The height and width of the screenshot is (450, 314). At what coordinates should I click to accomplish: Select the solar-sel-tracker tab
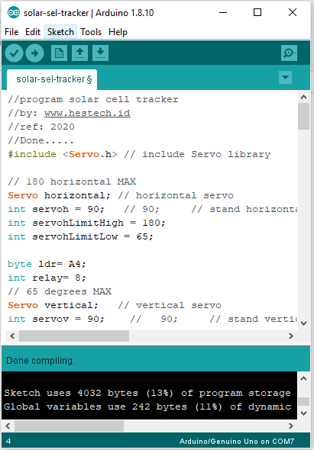(52, 79)
